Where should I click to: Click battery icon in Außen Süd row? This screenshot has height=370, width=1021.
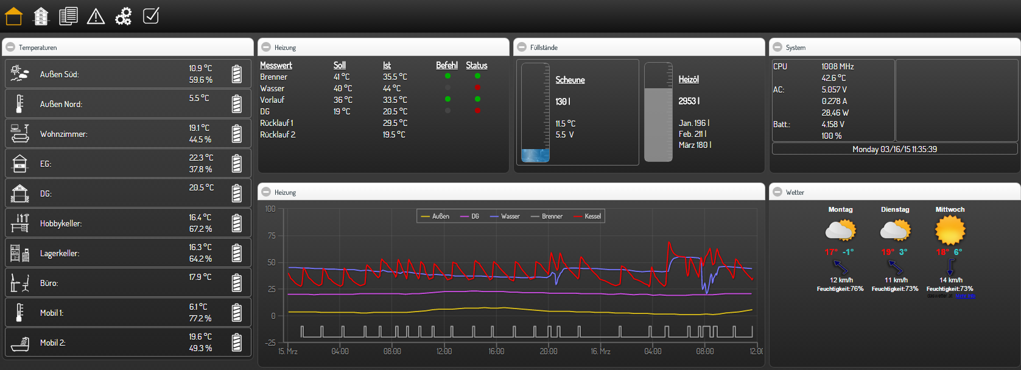coord(237,74)
